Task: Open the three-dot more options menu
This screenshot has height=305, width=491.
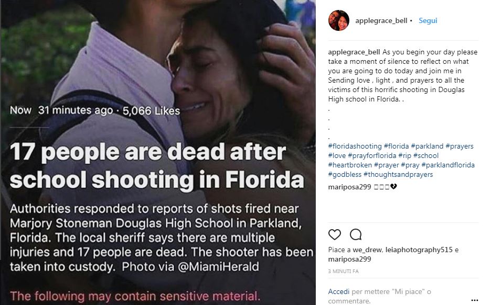Action: click(x=475, y=299)
